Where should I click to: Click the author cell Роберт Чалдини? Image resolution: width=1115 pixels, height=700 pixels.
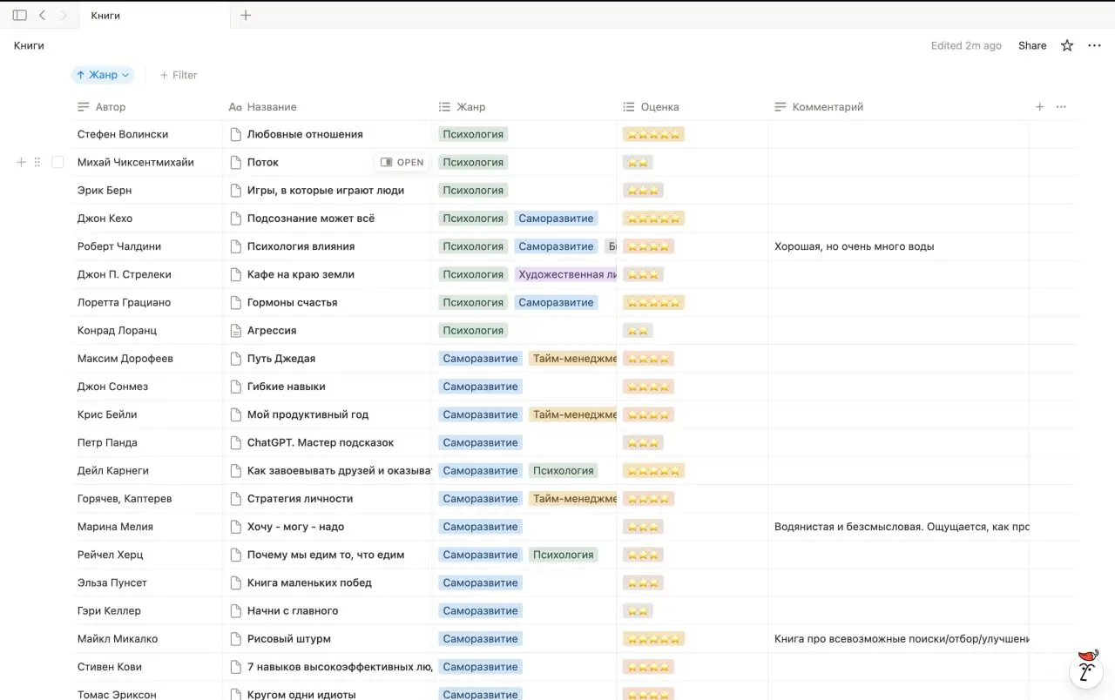point(119,246)
